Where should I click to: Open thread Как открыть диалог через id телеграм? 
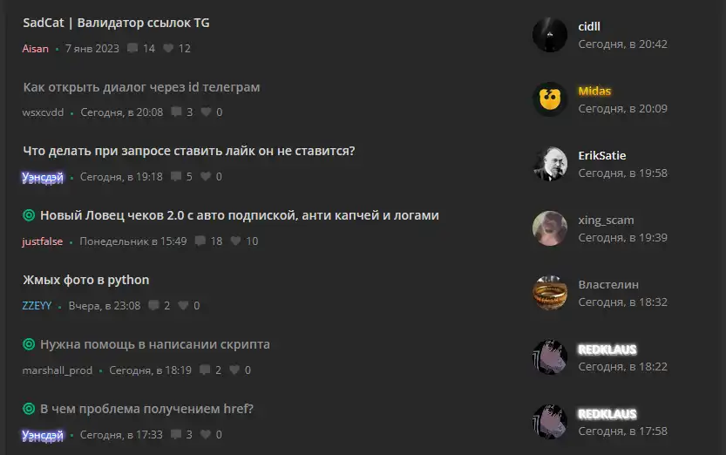click(142, 87)
